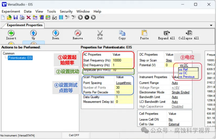Open the Experiment menu
Viewport: 217px width, 139px height.
(11, 11)
